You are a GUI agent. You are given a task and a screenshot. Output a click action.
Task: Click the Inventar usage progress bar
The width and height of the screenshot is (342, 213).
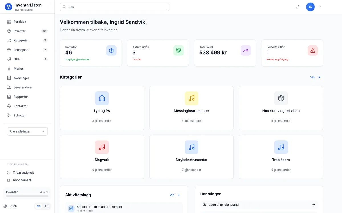(x=27, y=196)
